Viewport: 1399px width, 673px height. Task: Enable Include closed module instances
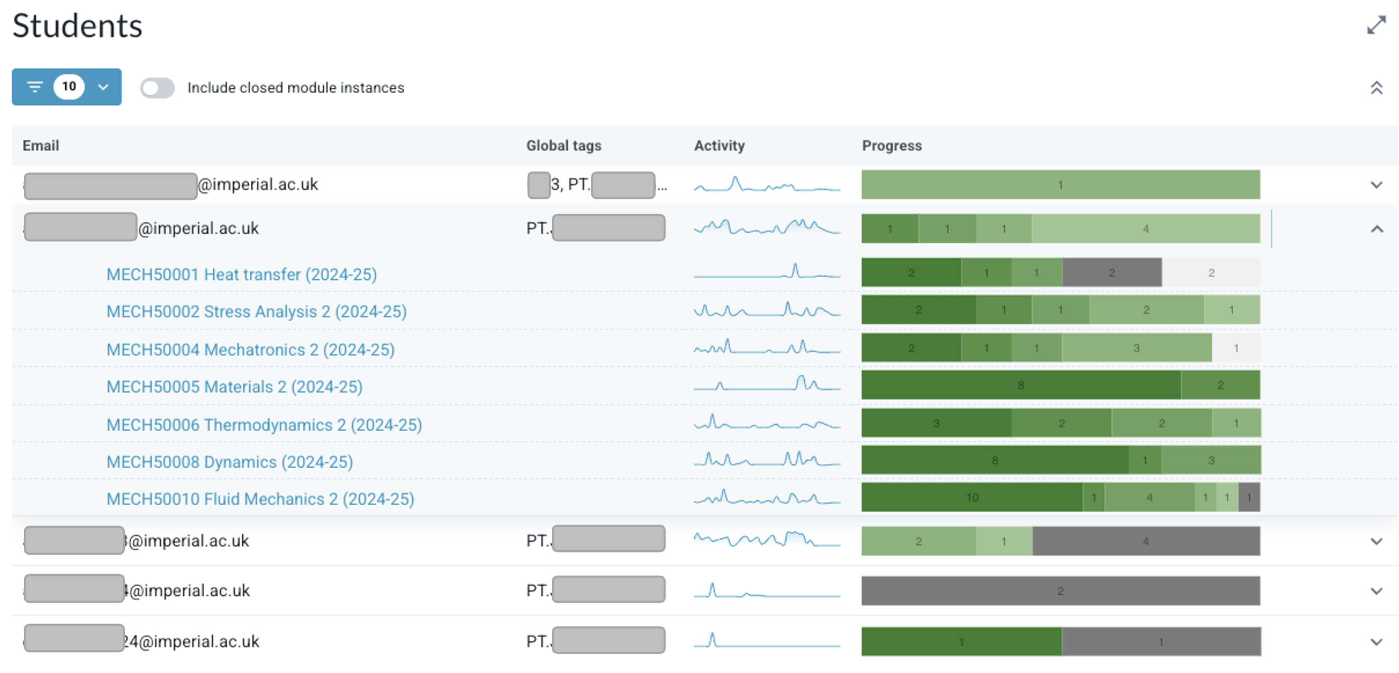158,87
